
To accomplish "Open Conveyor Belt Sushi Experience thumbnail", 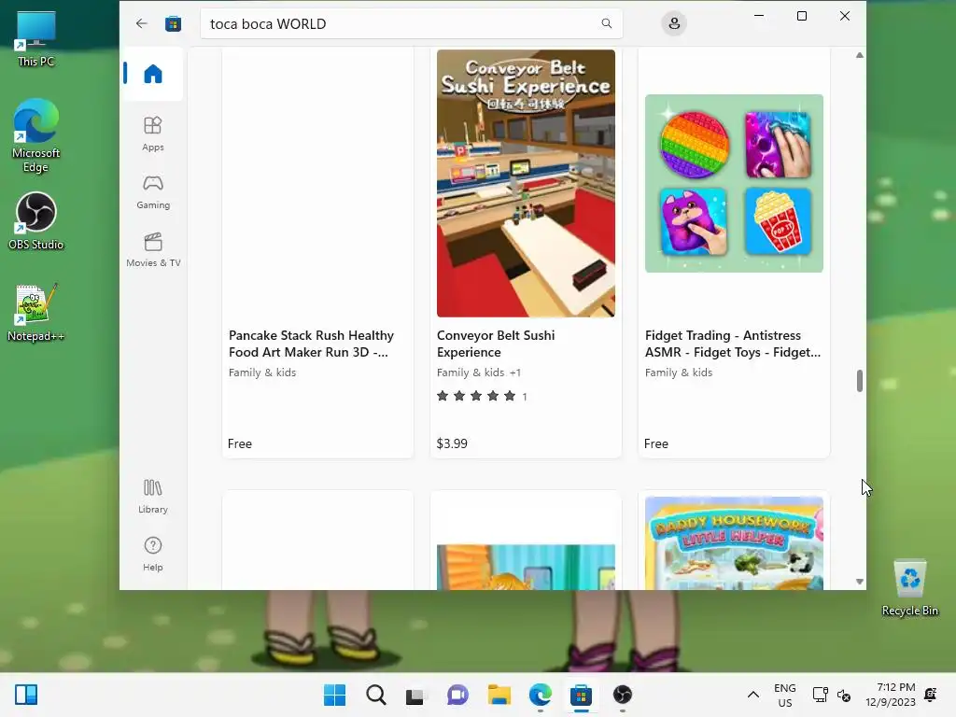I will 526,184.
